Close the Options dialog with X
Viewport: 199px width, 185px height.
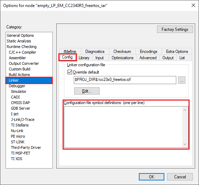click(193, 5)
